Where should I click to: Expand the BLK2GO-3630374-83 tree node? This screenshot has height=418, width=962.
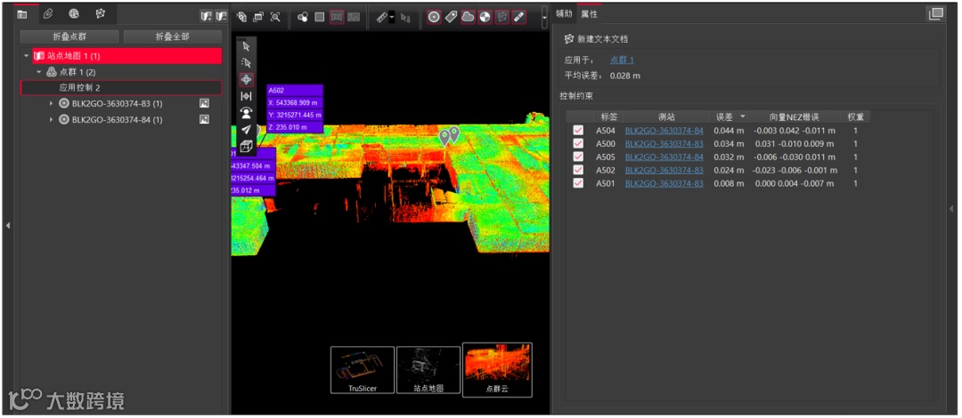52,103
